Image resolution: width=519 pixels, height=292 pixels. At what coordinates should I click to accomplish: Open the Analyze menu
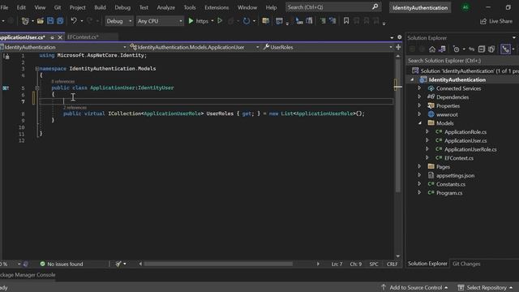pos(165,7)
